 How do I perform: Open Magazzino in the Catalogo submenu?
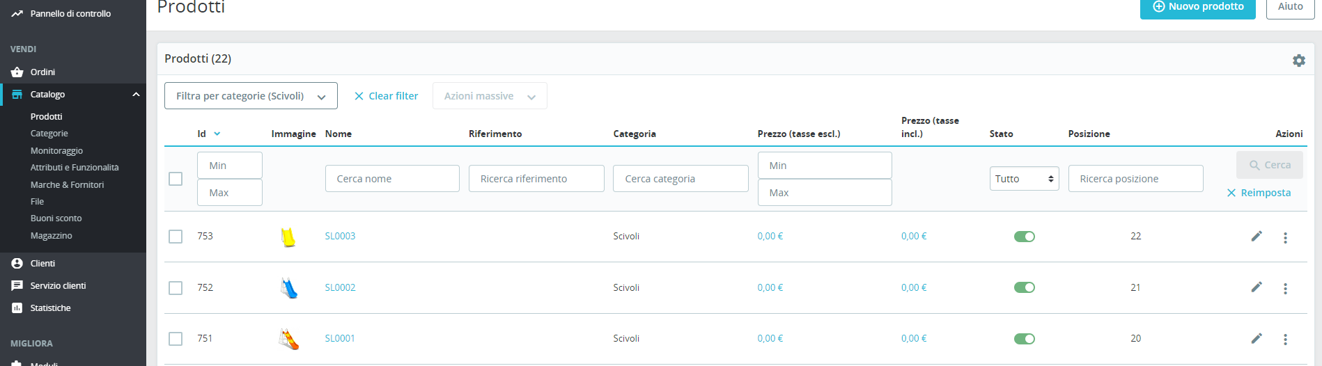(x=52, y=235)
